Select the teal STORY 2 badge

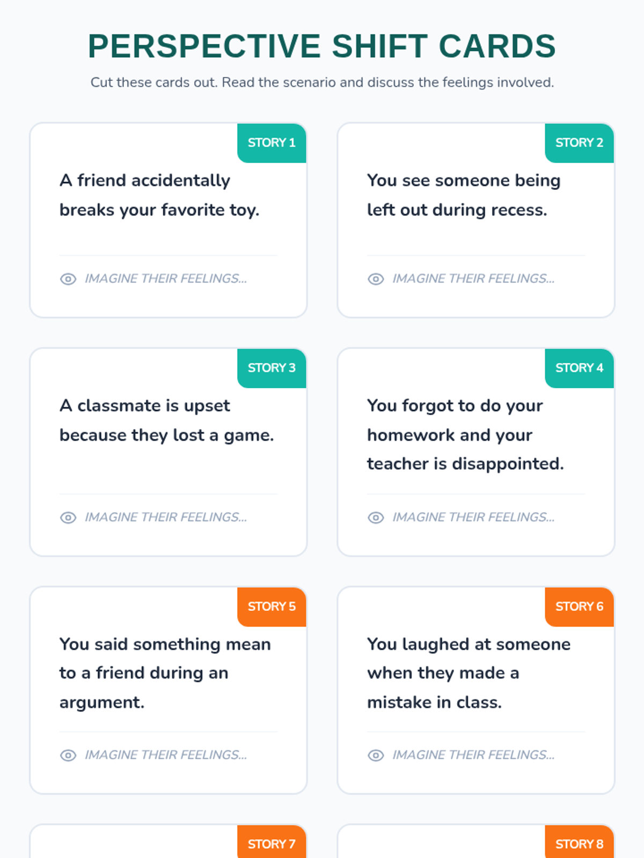pyautogui.click(x=579, y=143)
